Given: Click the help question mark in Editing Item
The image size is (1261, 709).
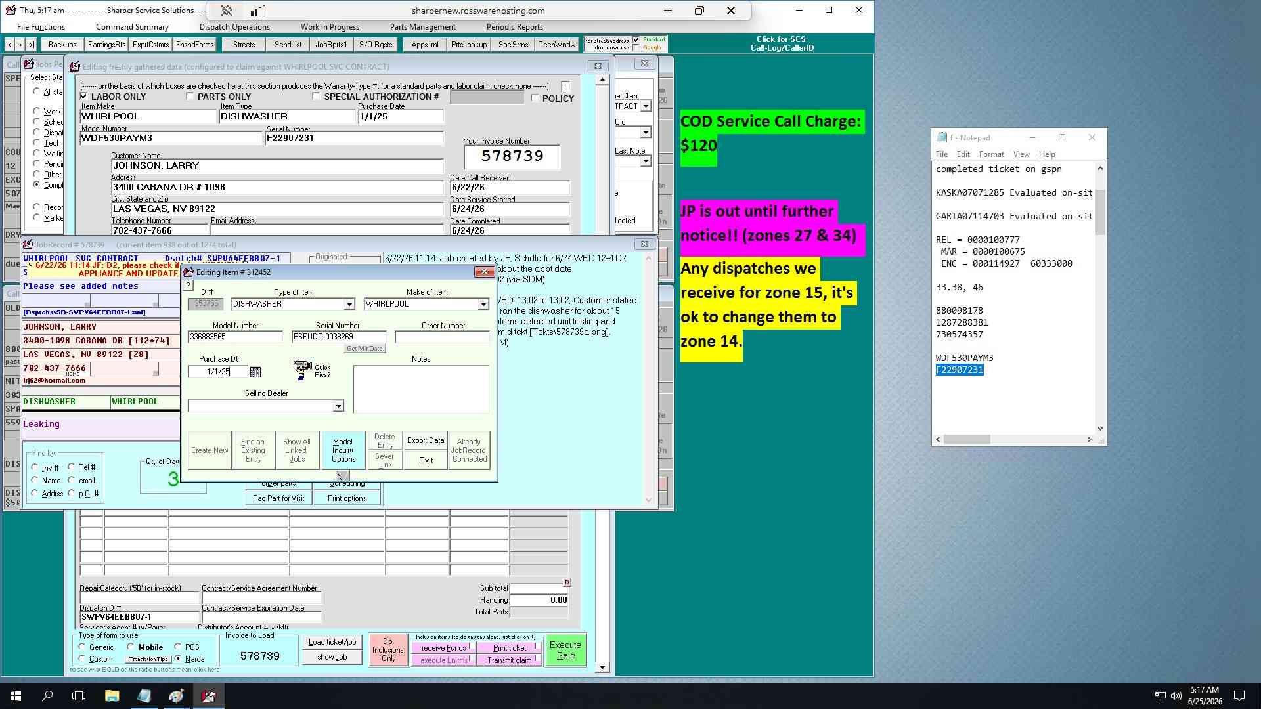Looking at the screenshot, I should point(188,285).
